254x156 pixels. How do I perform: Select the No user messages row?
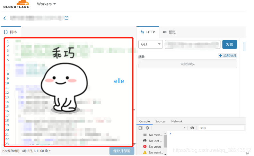tap(153, 141)
